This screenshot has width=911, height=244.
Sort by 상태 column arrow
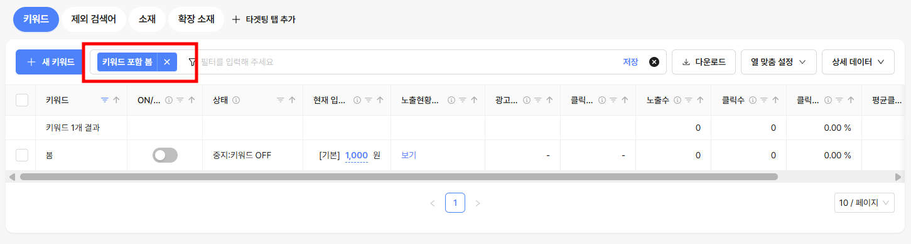point(292,100)
